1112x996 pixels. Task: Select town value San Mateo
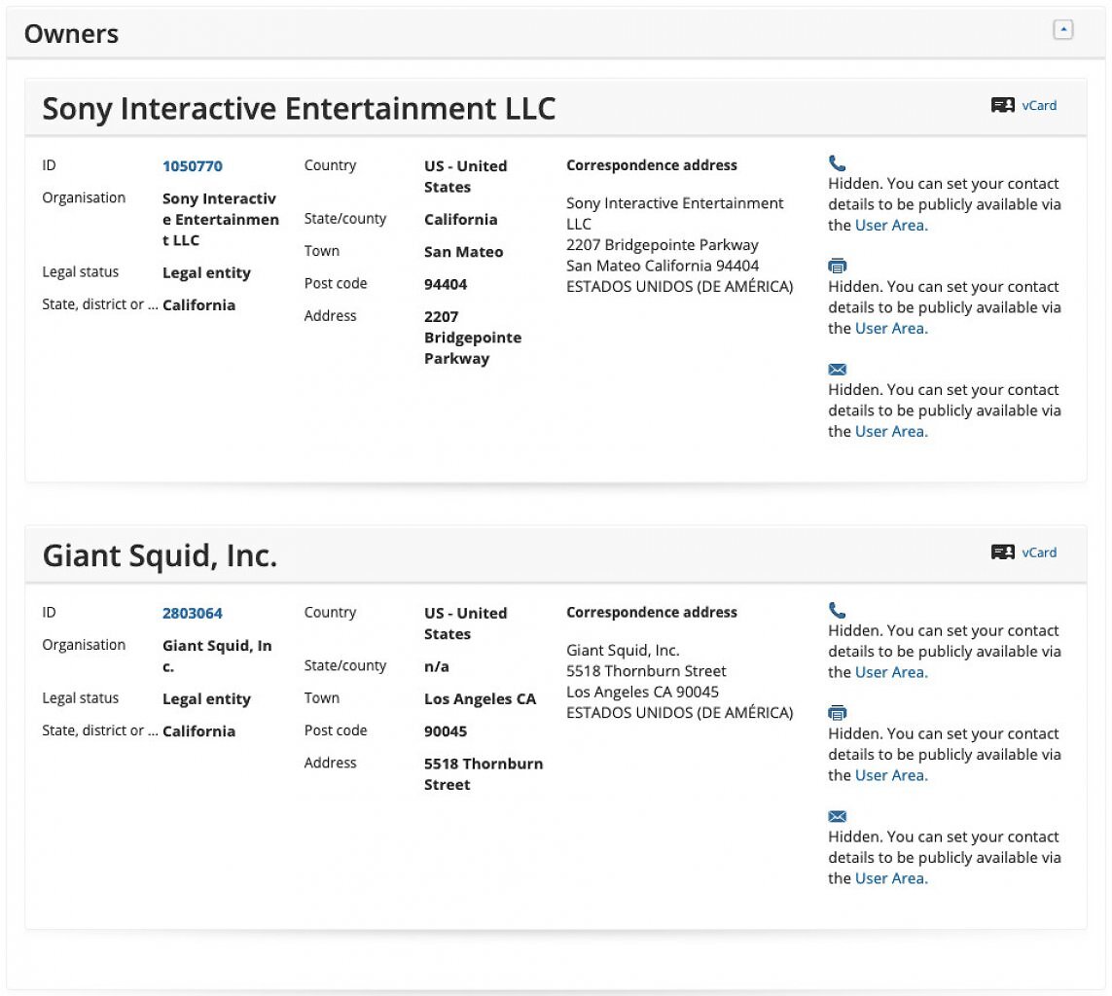coord(464,252)
